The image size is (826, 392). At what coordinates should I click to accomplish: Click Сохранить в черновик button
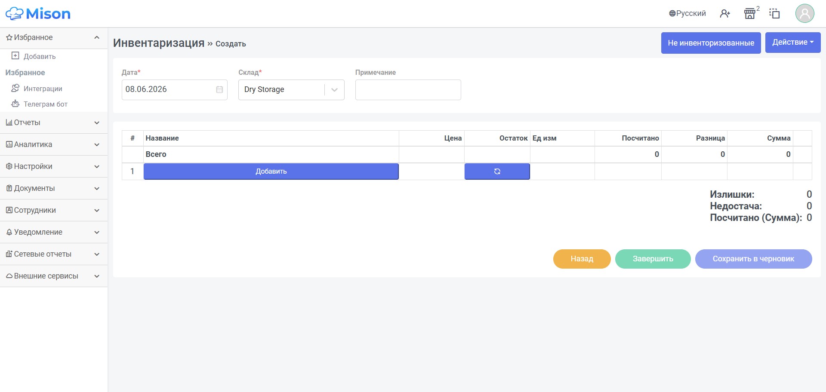pos(753,259)
